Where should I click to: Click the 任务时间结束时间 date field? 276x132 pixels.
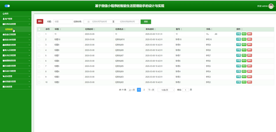point(127,22)
